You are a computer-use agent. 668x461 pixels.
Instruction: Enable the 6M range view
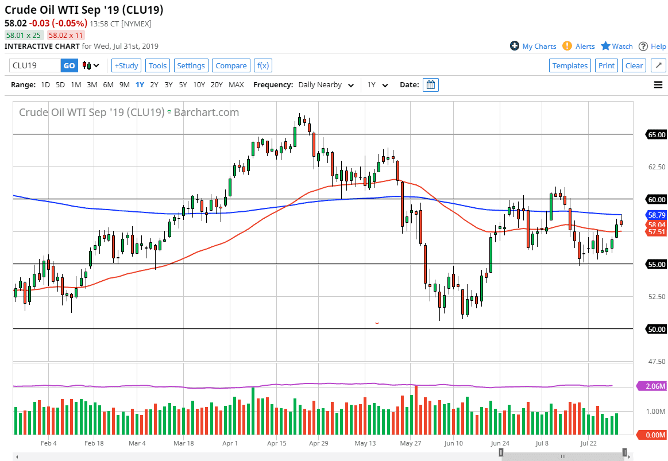click(x=107, y=84)
